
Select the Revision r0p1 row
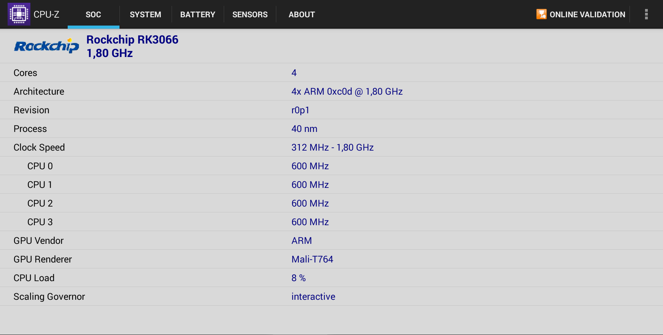[331, 110]
